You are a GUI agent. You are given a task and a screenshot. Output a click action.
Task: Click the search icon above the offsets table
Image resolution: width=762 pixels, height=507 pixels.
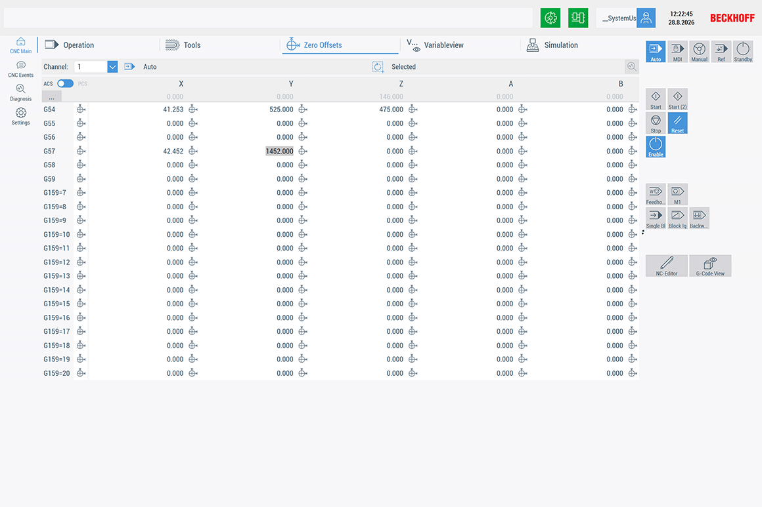pos(631,67)
